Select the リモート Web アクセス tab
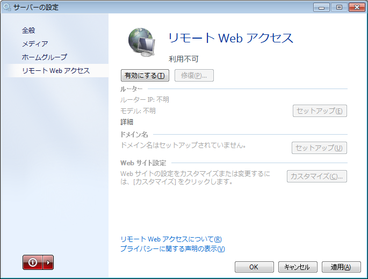Image resolution: width=368 pixels, height=279 pixels. (56, 71)
